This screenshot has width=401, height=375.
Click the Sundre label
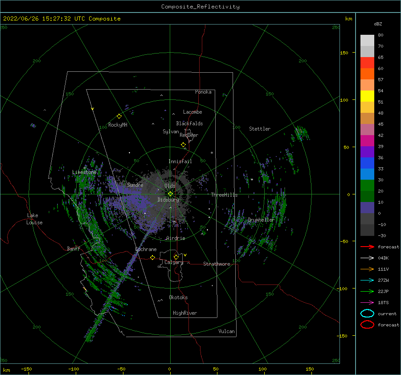(135, 185)
